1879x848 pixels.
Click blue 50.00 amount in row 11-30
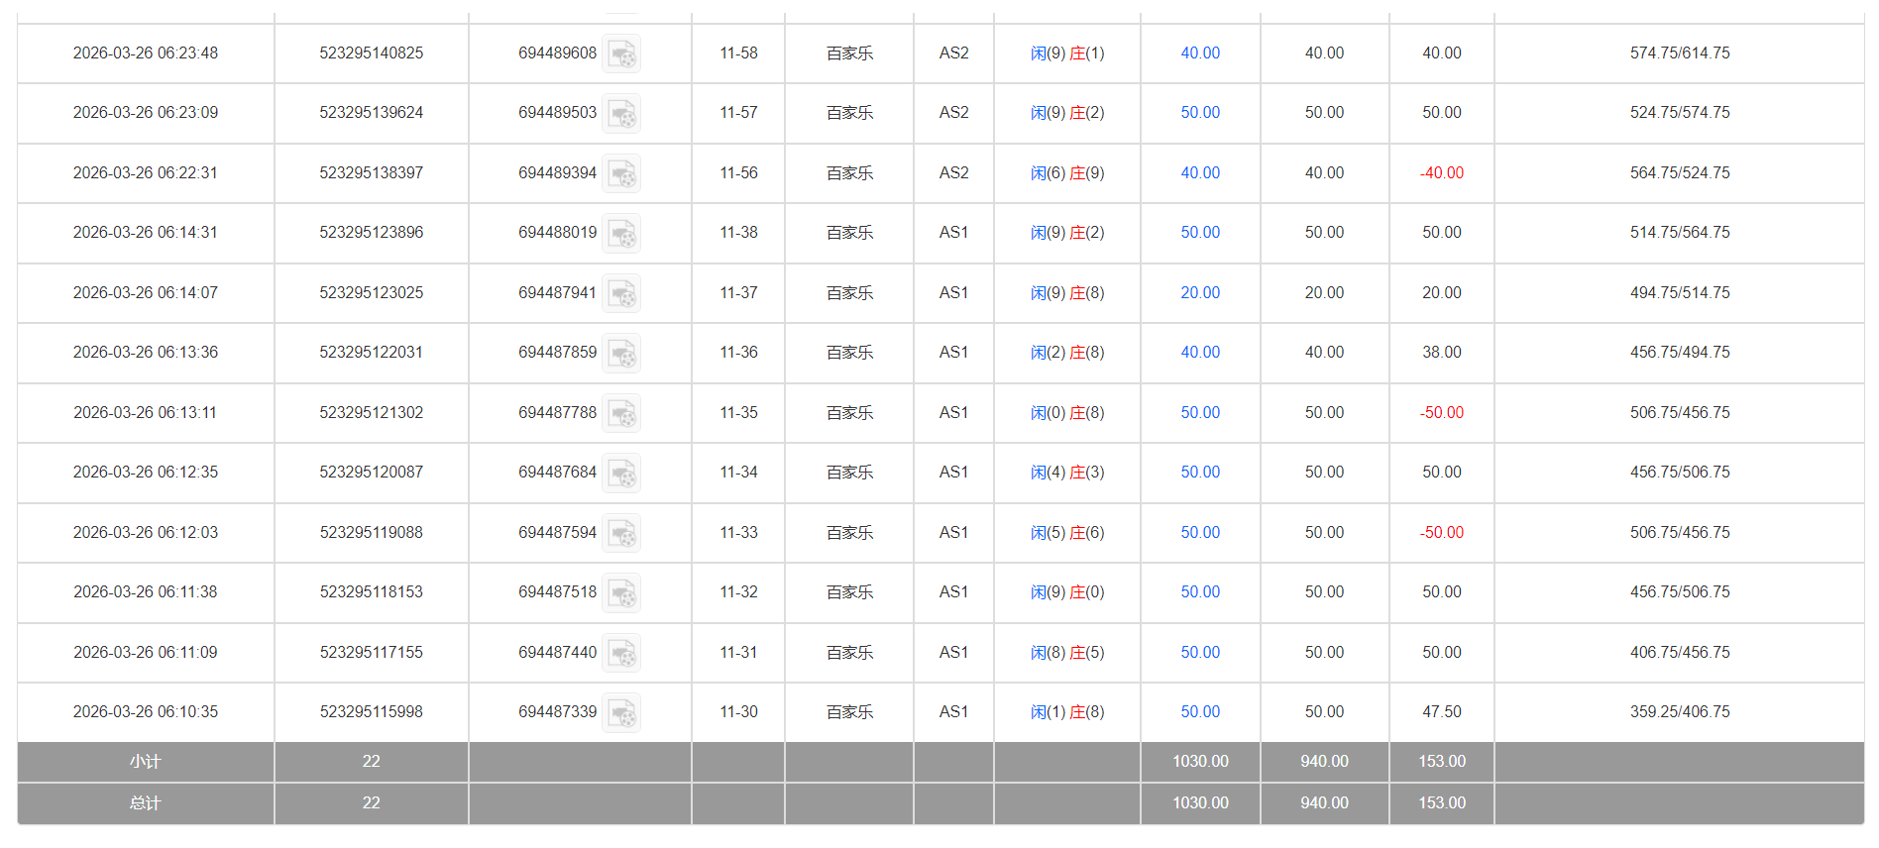[x=1199, y=712]
